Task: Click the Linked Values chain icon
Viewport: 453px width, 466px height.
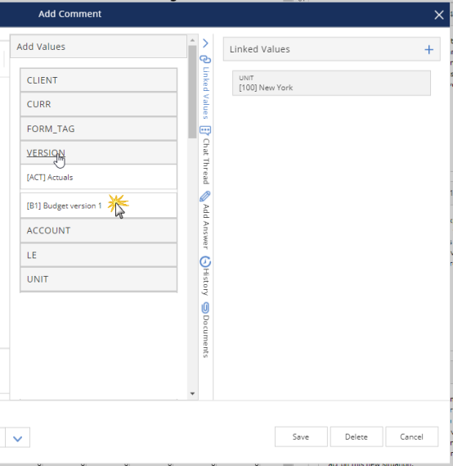Action: click(x=205, y=60)
